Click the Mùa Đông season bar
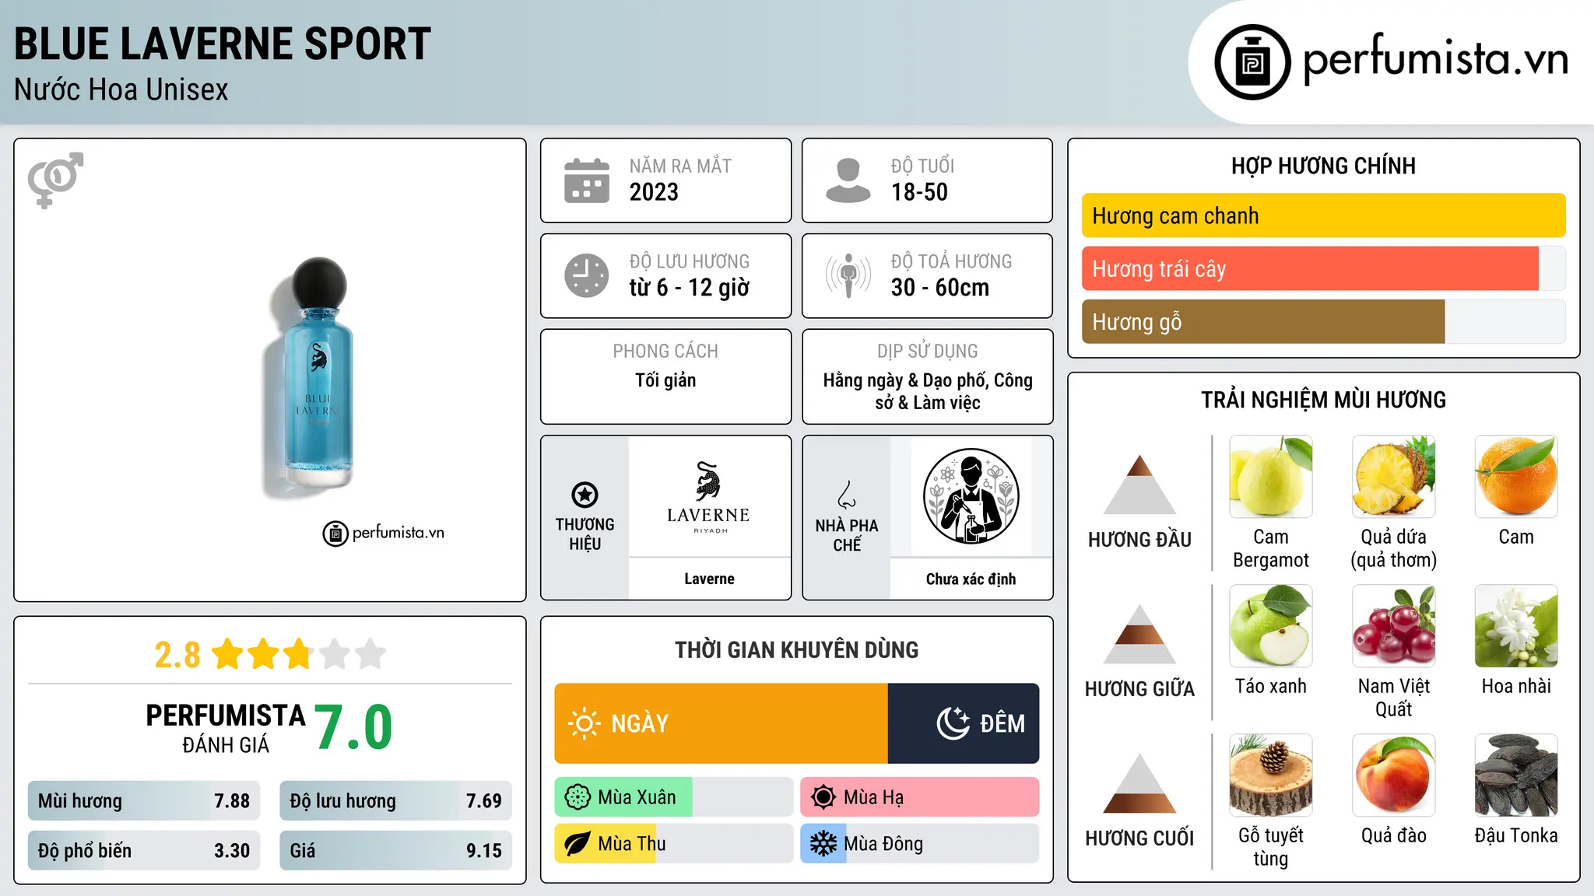The width and height of the screenshot is (1594, 896). point(919,844)
